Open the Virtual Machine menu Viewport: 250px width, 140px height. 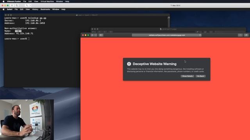(47, 2)
